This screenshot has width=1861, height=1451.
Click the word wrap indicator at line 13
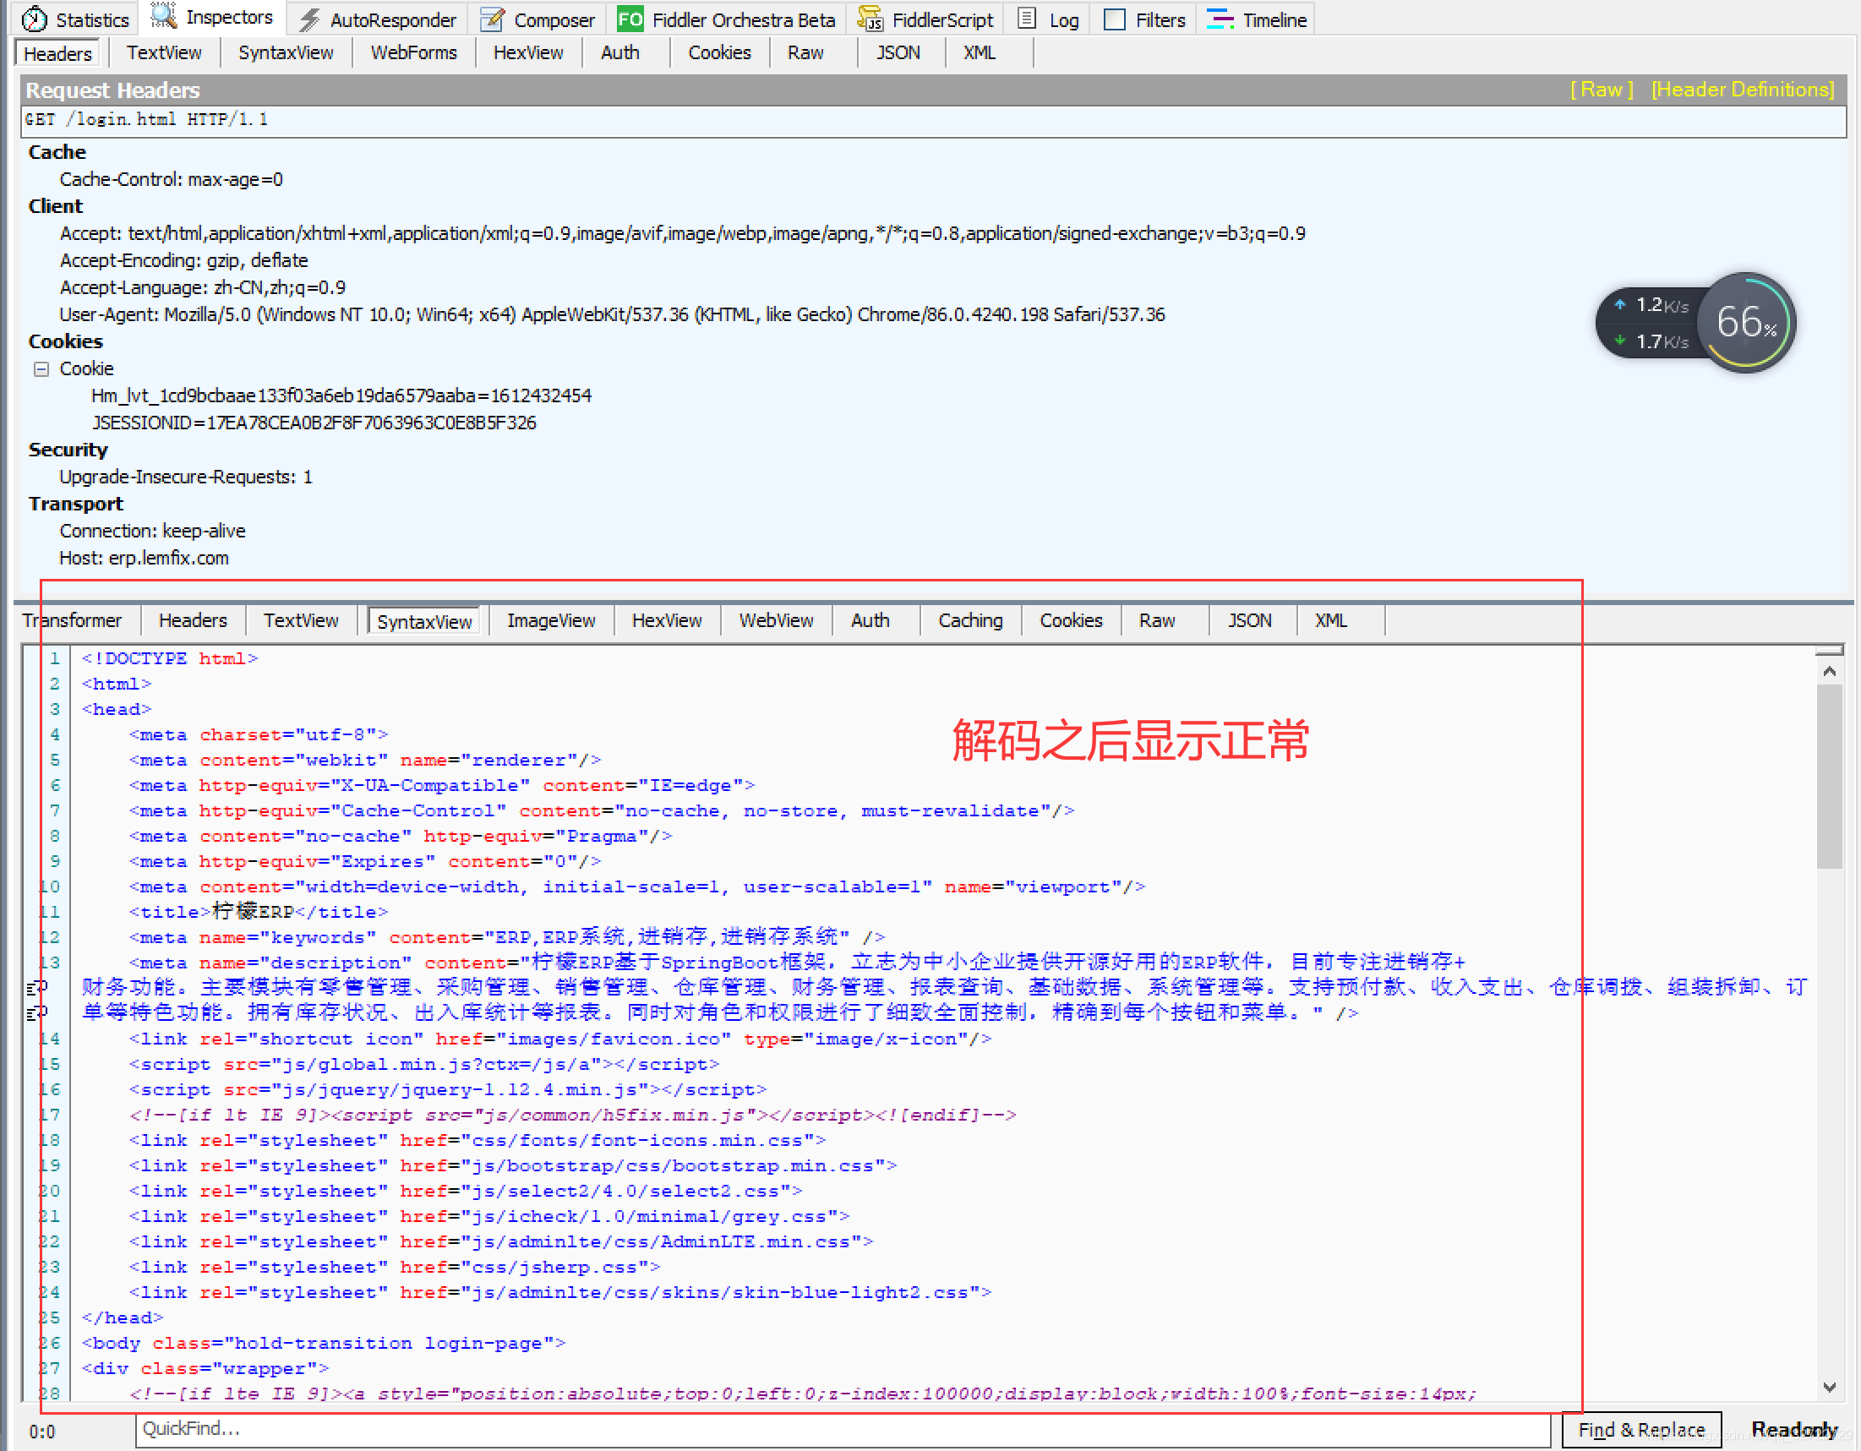pyautogui.click(x=35, y=988)
